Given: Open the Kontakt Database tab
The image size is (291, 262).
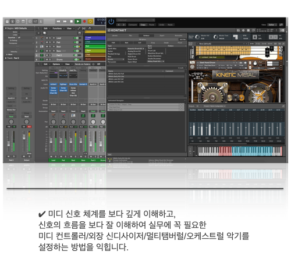Looking at the screenshot, I should (x=146, y=36).
